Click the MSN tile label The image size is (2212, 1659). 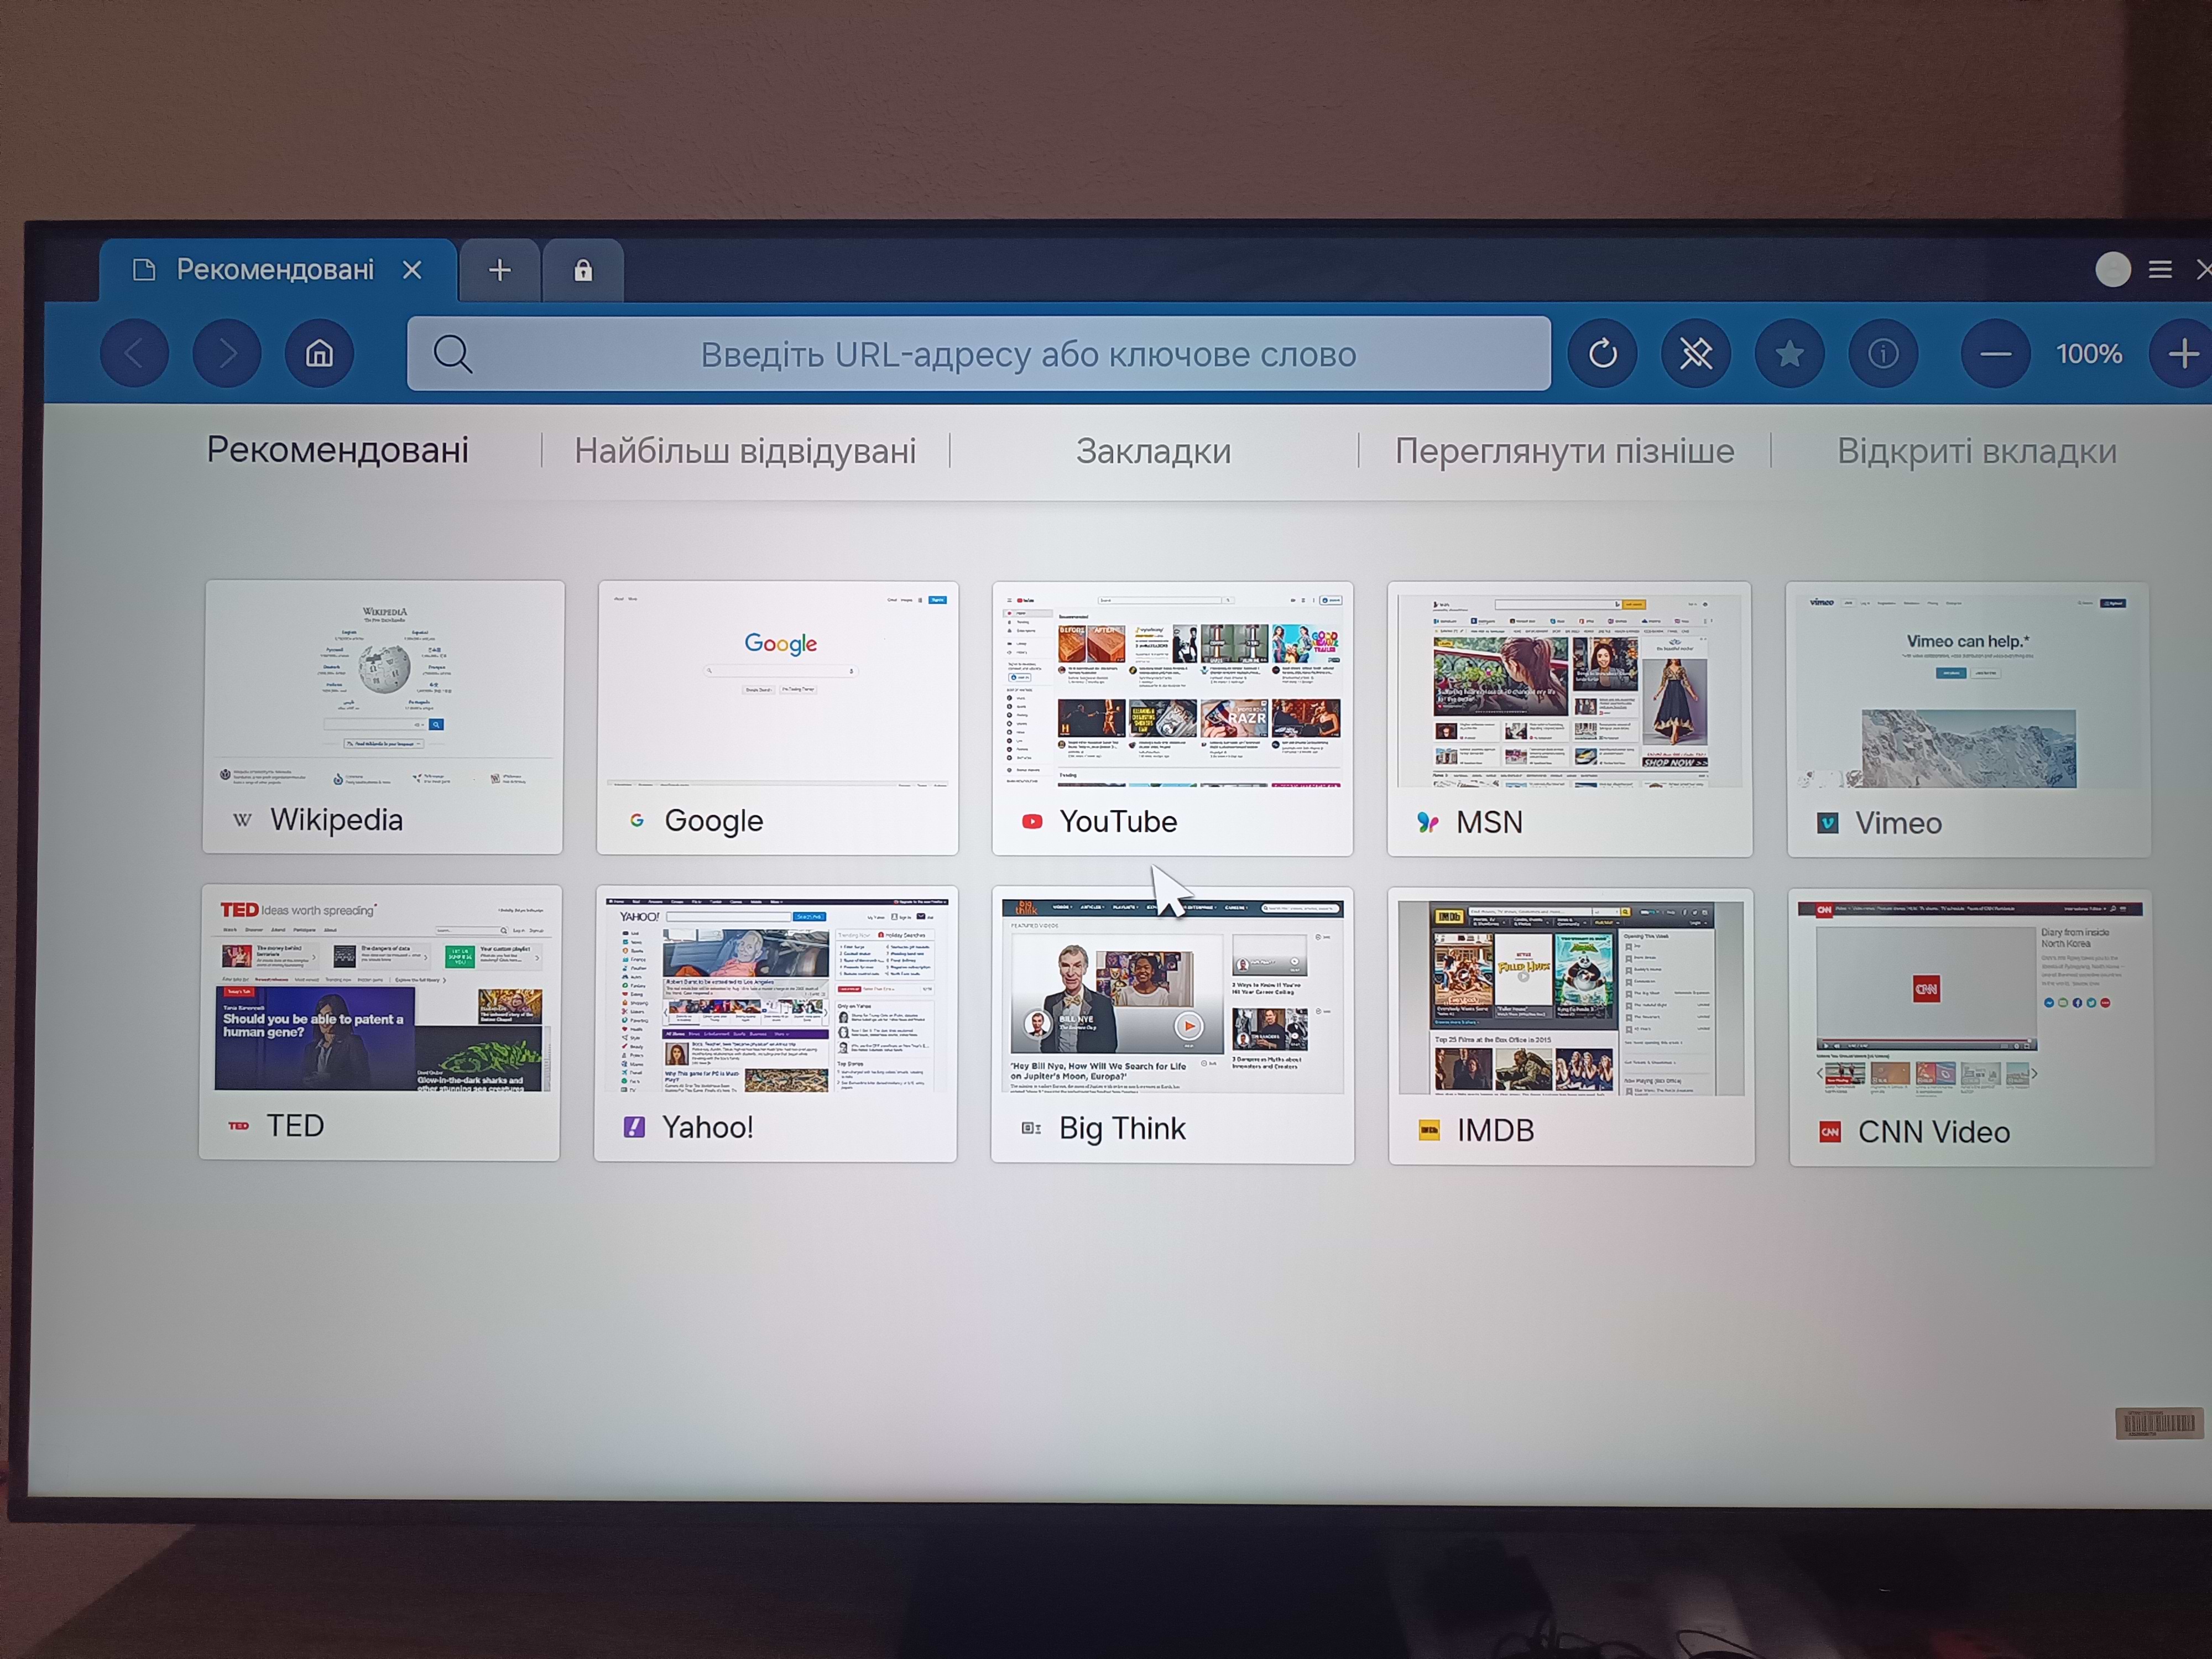1489,823
